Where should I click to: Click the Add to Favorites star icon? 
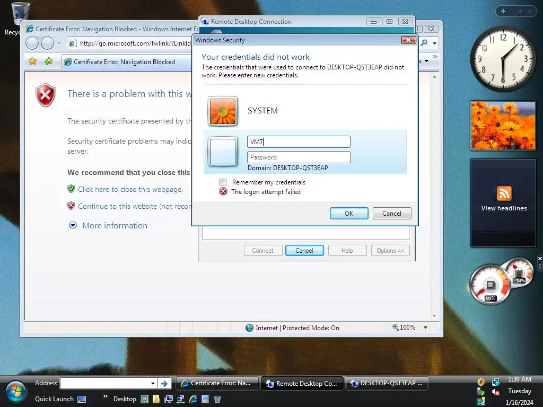[48, 61]
